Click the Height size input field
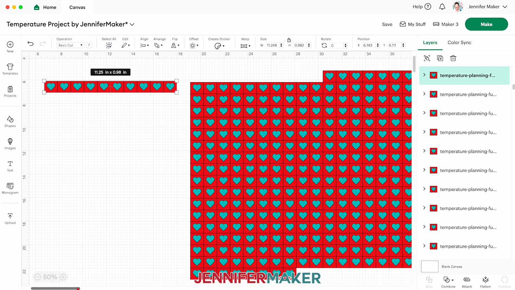Screen dimensions: 515x290 point(299,45)
